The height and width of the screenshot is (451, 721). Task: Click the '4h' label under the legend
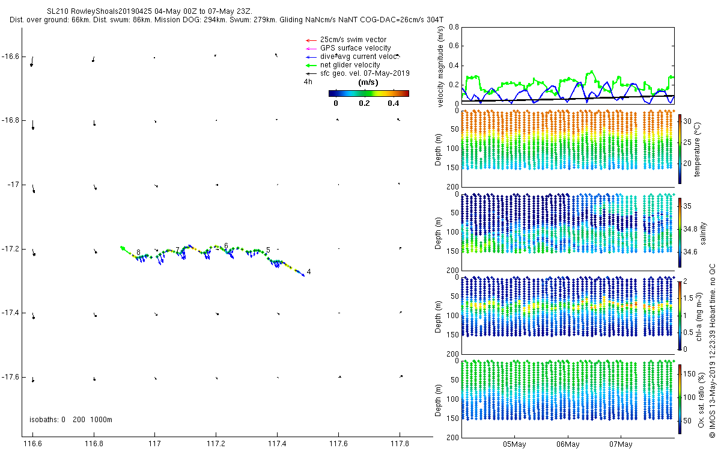click(x=308, y=81)
